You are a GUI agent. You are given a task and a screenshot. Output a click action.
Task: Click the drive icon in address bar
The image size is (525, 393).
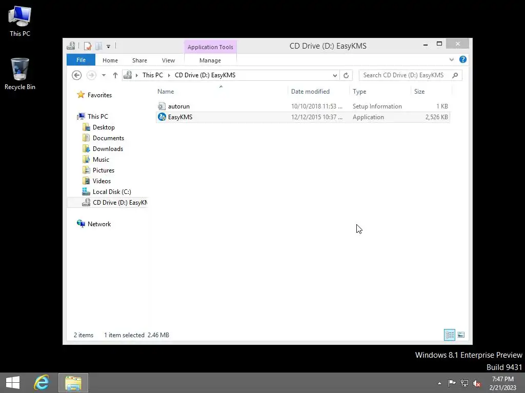[x=128, y=75]
